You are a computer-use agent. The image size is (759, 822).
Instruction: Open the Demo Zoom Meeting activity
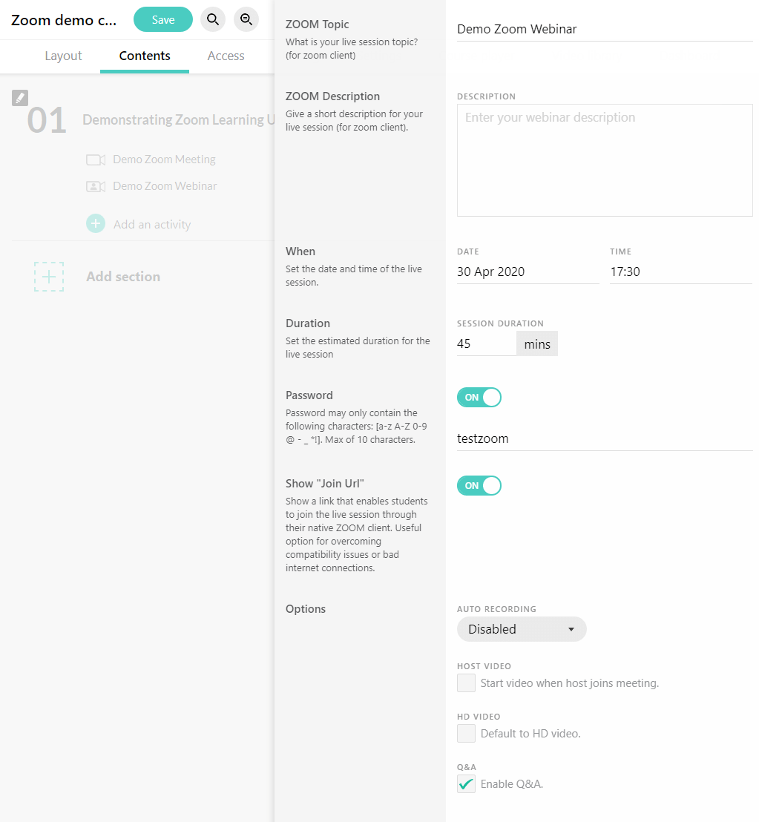164,160
